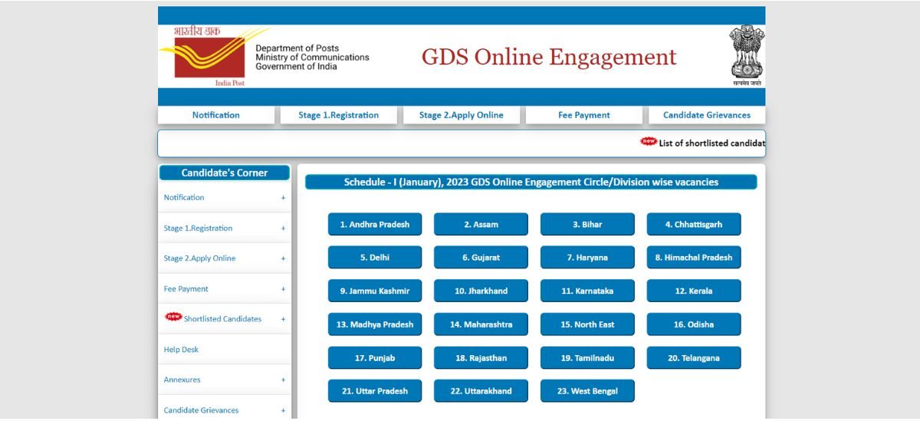
Task: View 16. Odisha vacancies
Action: pos(694,324)
